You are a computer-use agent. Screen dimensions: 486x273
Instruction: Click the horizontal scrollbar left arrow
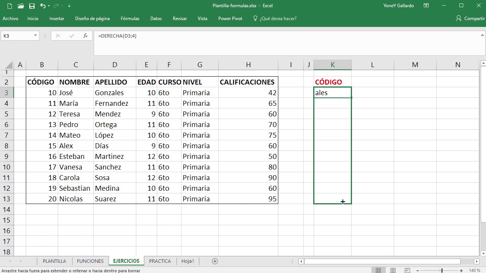point(301,261)
